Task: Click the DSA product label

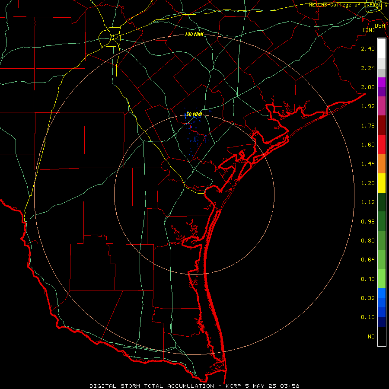Action: click(x=380, y=26)
